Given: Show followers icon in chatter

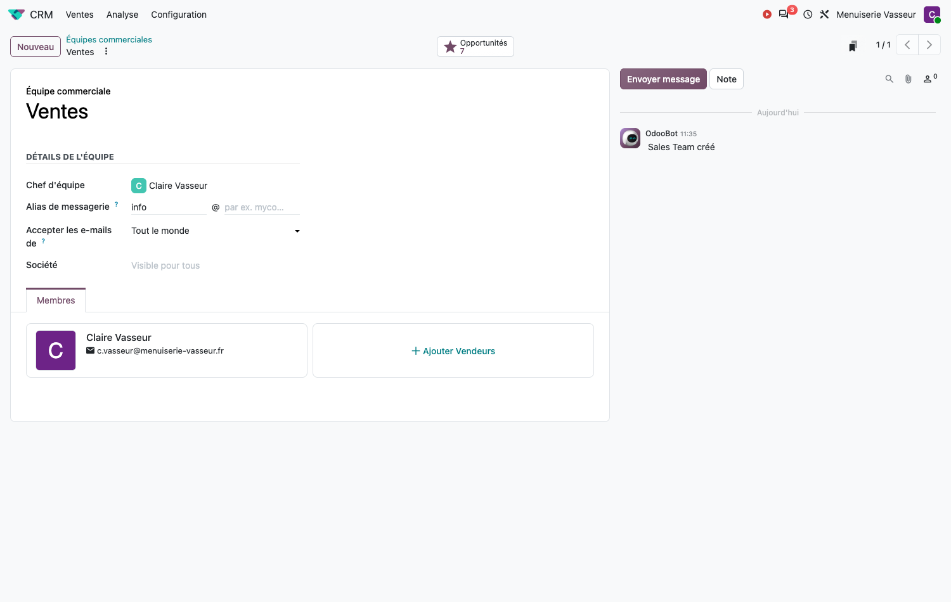Looking at the screenshot, I should tap(930, 79).
